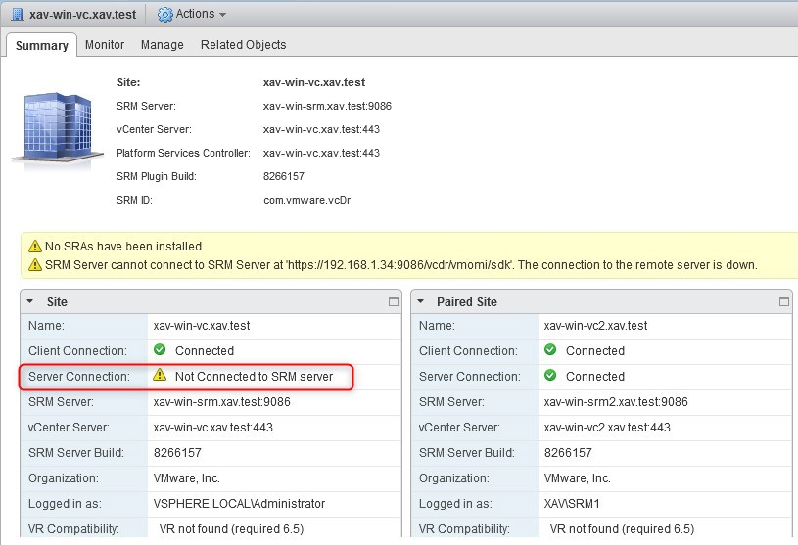Viewport: 798px width, 545px height.
Task: Click Platform Services Controller value xav-win-vc.xav.test:443
Action: 321,153
